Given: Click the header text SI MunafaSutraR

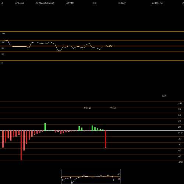Looking at the screenshot, I should (45, 3).
